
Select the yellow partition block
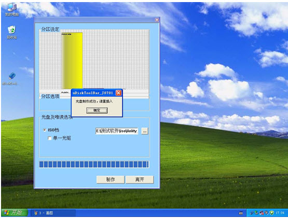tap(72, 61)
